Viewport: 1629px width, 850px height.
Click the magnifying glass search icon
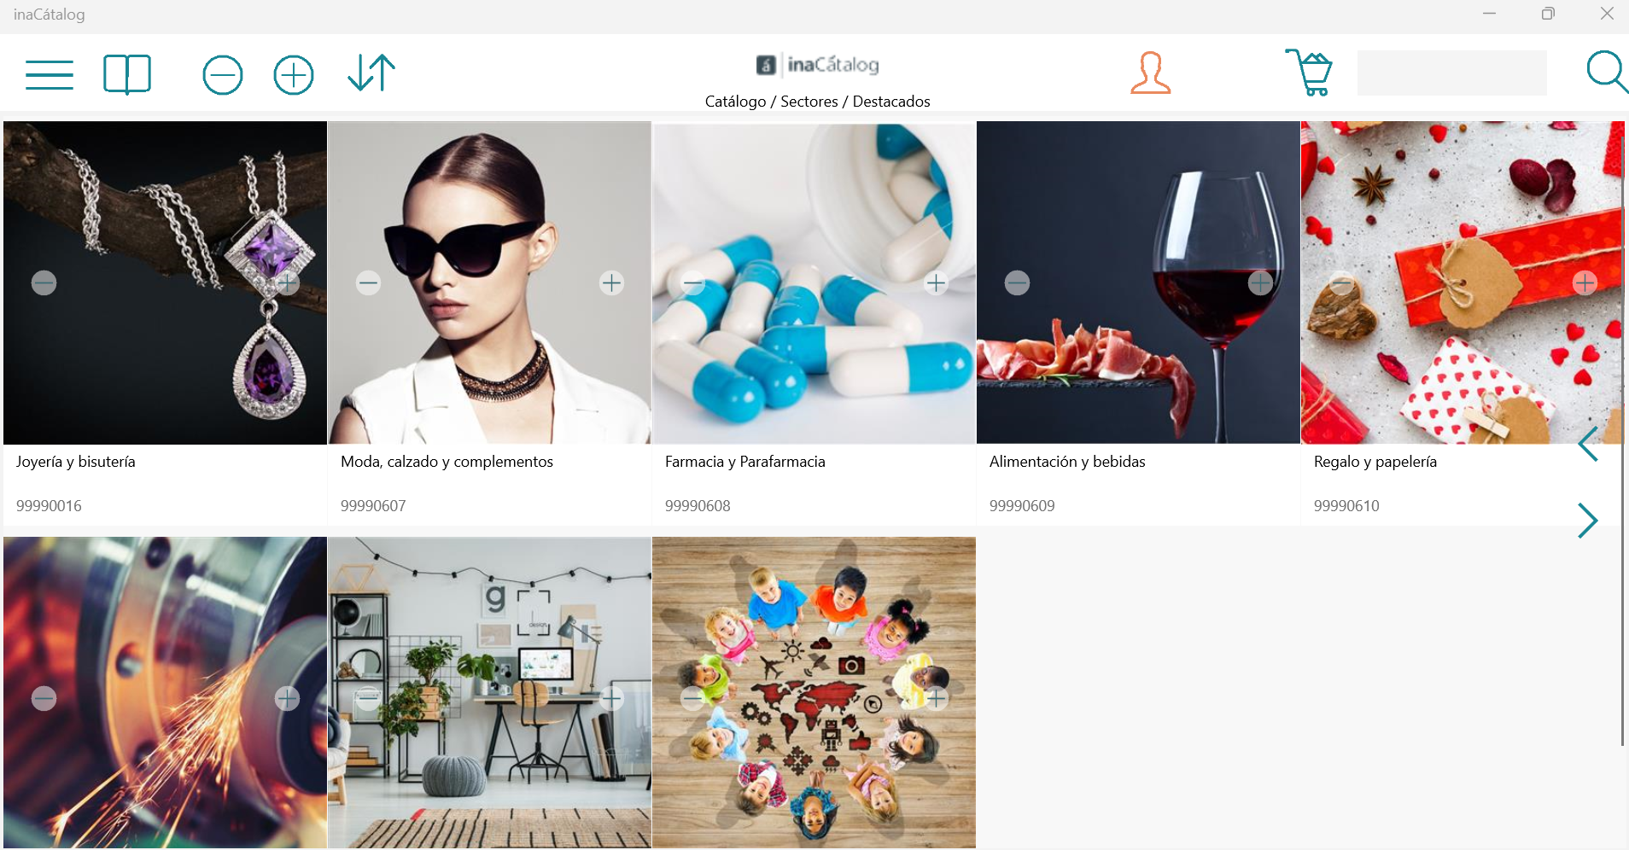[1607, 73]
